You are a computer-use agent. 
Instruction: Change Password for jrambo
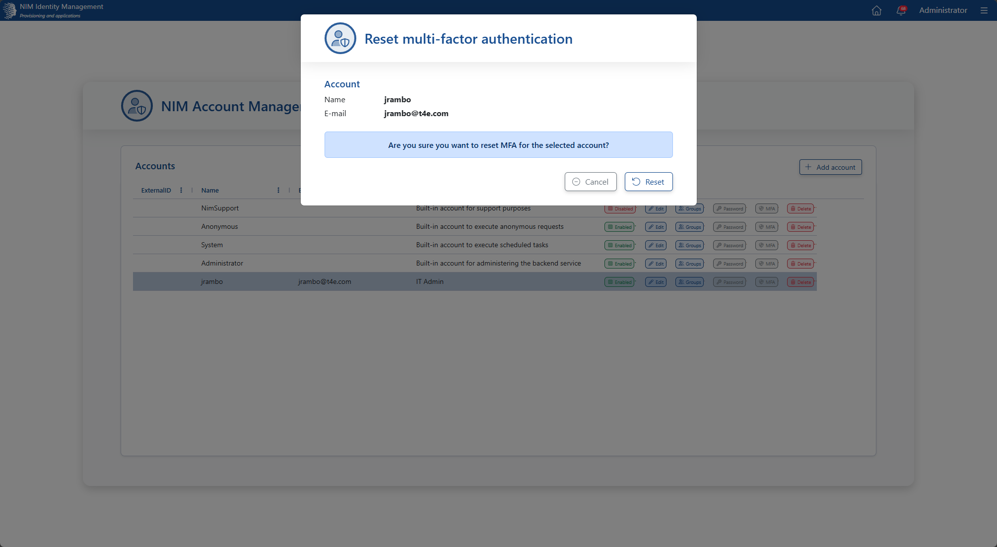click(x=730, y=282)
